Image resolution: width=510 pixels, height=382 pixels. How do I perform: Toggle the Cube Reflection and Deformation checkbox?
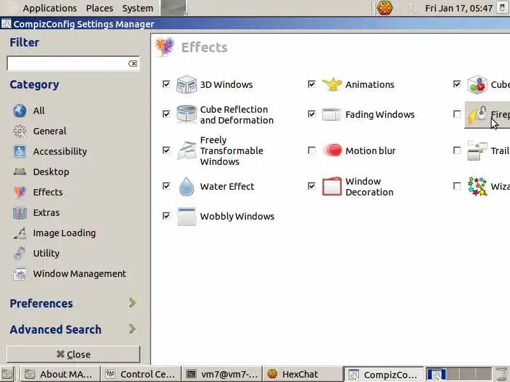pos(166,114)
